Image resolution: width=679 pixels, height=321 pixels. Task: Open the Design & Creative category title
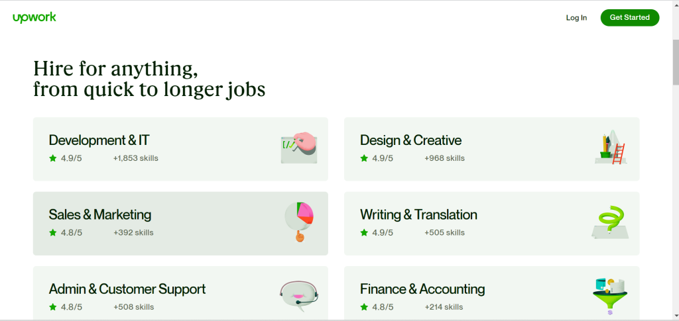(x=410, y=140)
